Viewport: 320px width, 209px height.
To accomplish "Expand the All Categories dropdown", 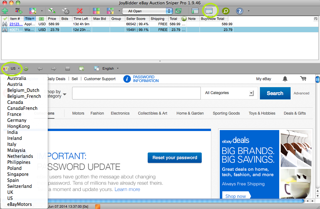I will click(229, 93).
